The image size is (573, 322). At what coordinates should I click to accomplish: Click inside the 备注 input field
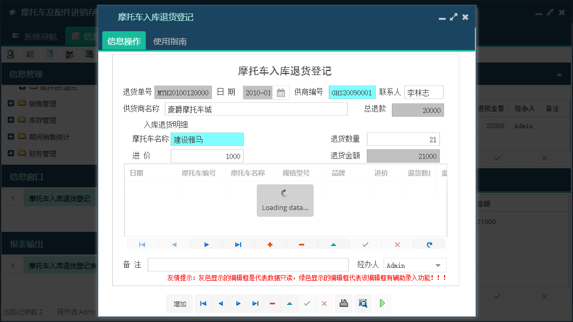tap(248, 265)
